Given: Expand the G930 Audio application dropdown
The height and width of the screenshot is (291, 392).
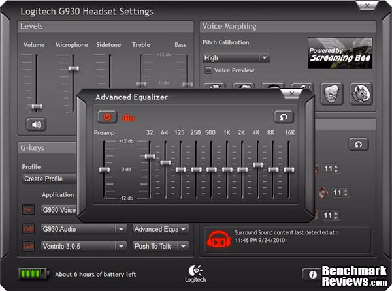Looking at the screenshot, I should (x=121, y=229).
